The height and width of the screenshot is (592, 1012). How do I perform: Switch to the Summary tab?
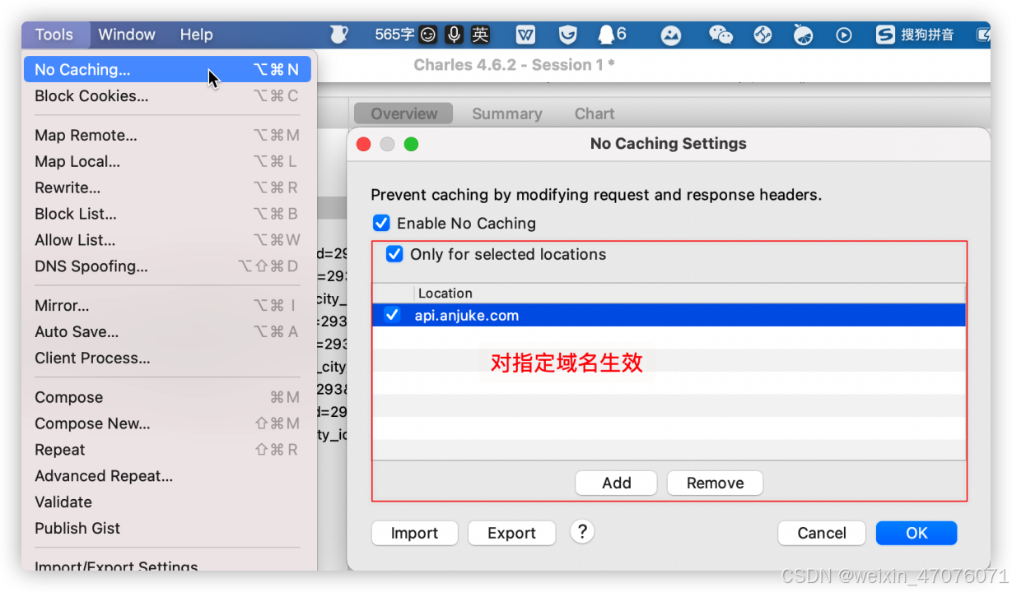[x=507, y=113]
